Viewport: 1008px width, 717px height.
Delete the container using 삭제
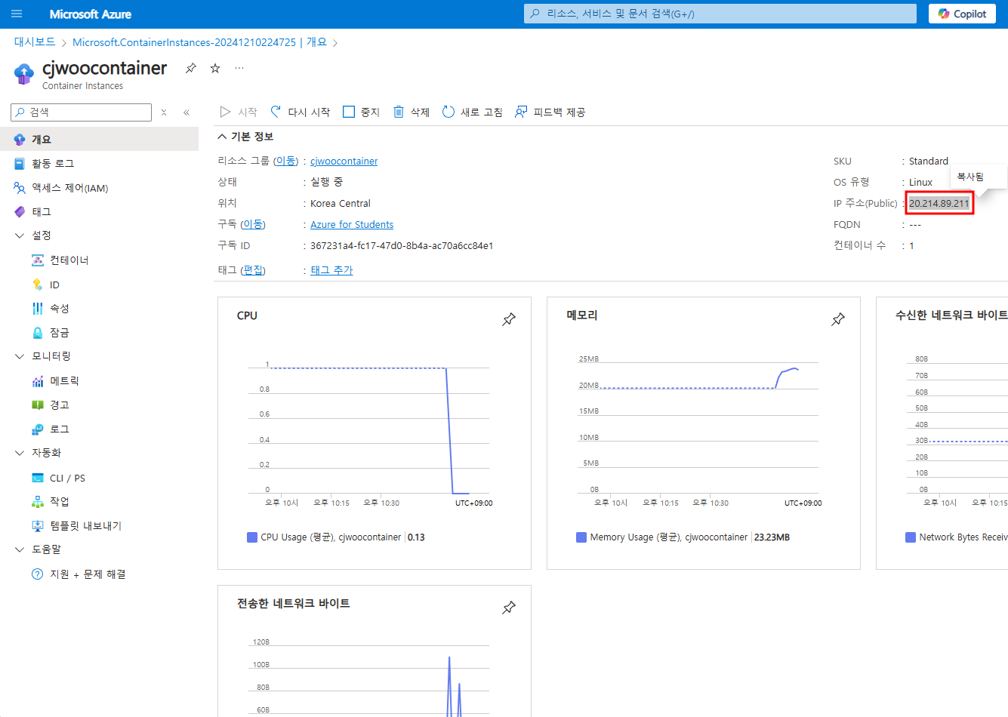[412, 112]
